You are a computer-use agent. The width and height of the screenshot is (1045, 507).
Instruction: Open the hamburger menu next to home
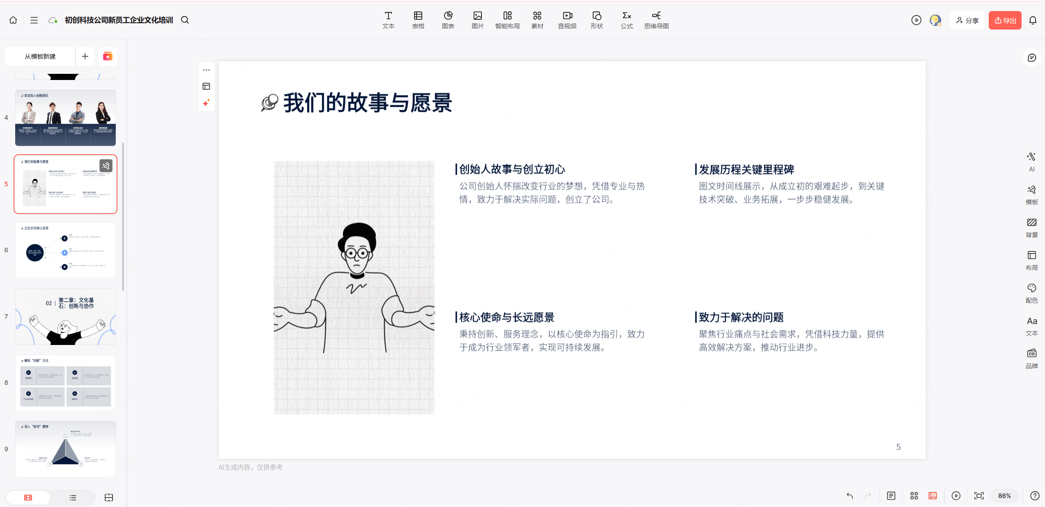point(34,20)
